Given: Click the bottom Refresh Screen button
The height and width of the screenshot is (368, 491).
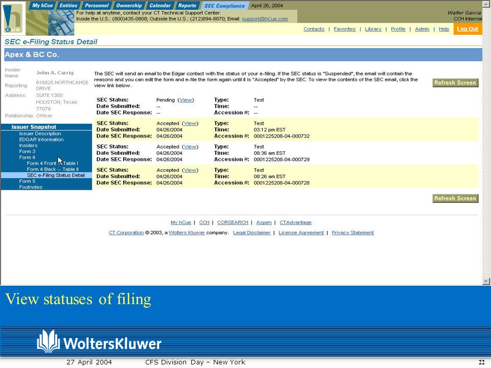Looking at the screenshot, I should tap(455, 198).
